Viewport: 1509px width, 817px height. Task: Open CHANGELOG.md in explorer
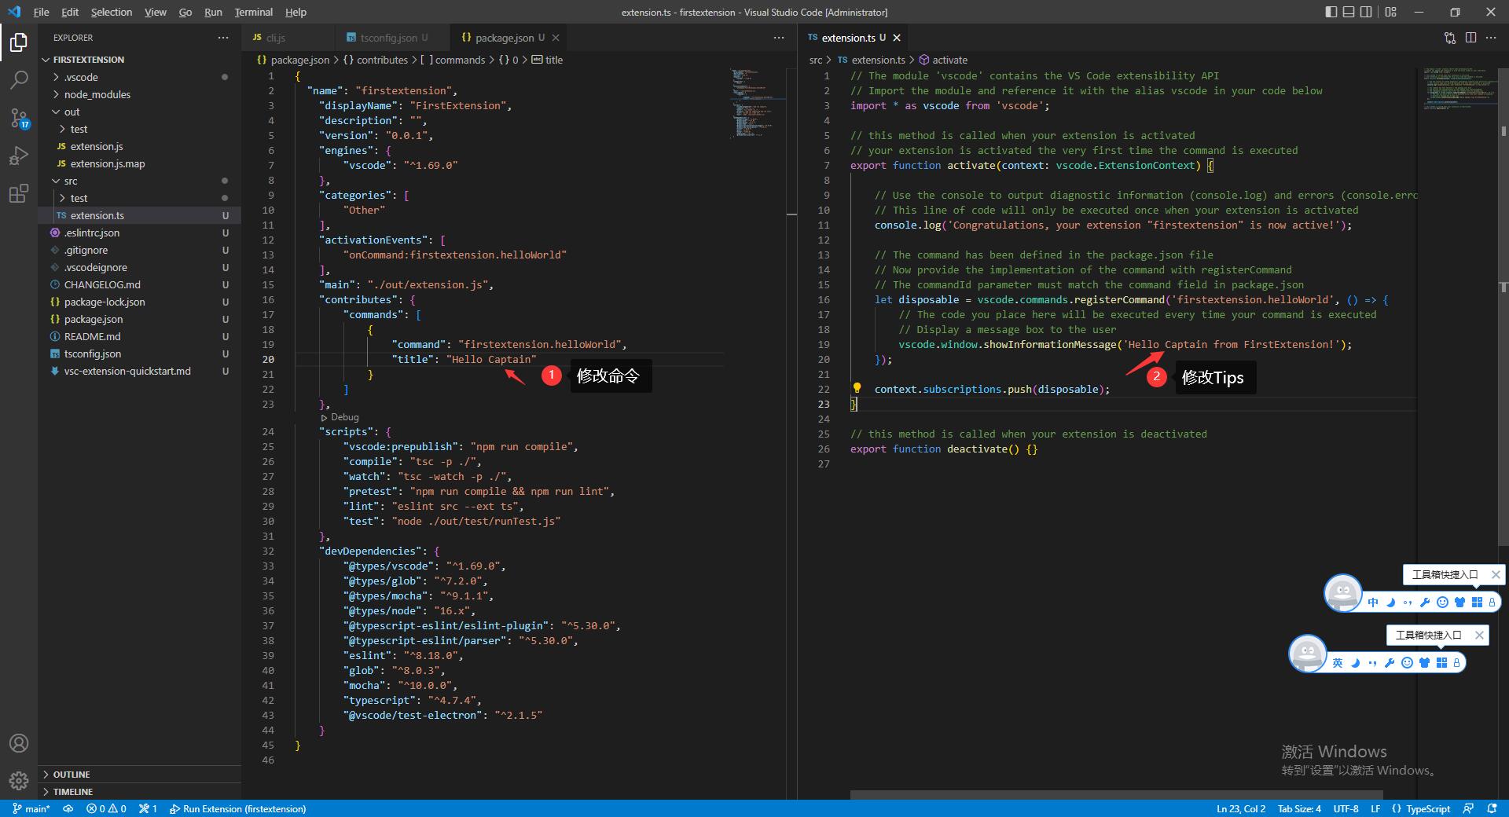(x=102, y=284)
